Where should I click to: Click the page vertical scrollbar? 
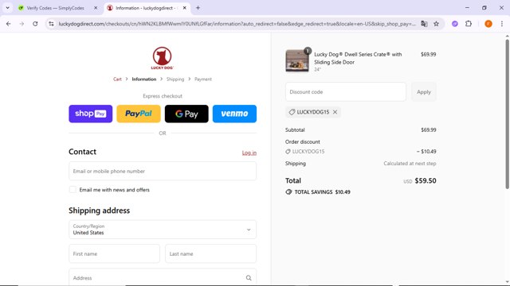pos(507,114)
